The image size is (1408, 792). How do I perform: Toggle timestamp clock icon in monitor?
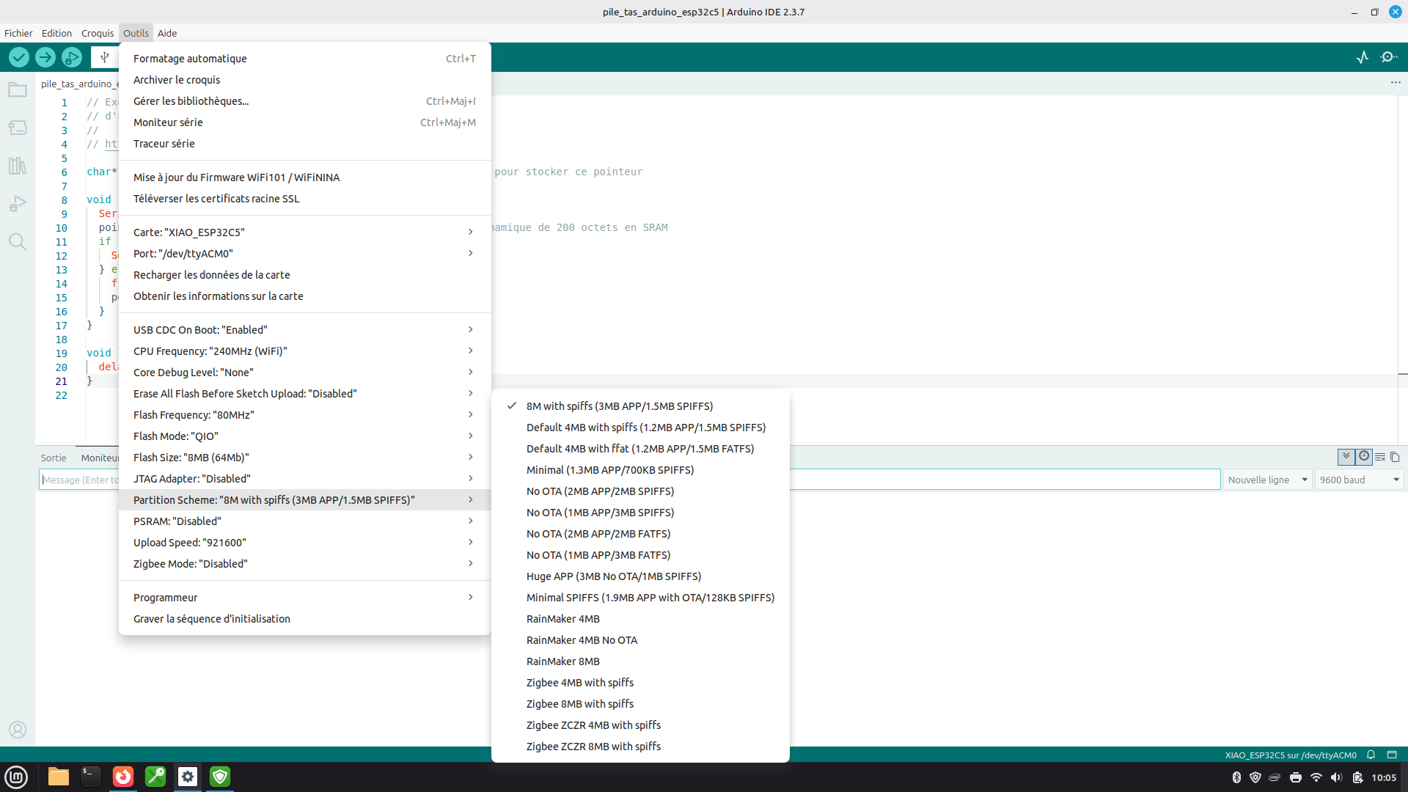pyautogui.click(x=1364, y=457)
